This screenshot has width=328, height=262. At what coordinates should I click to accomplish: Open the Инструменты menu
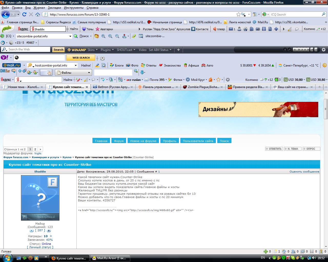74,8
